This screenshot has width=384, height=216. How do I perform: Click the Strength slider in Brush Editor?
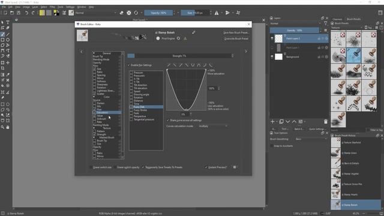tap(179, 56)
